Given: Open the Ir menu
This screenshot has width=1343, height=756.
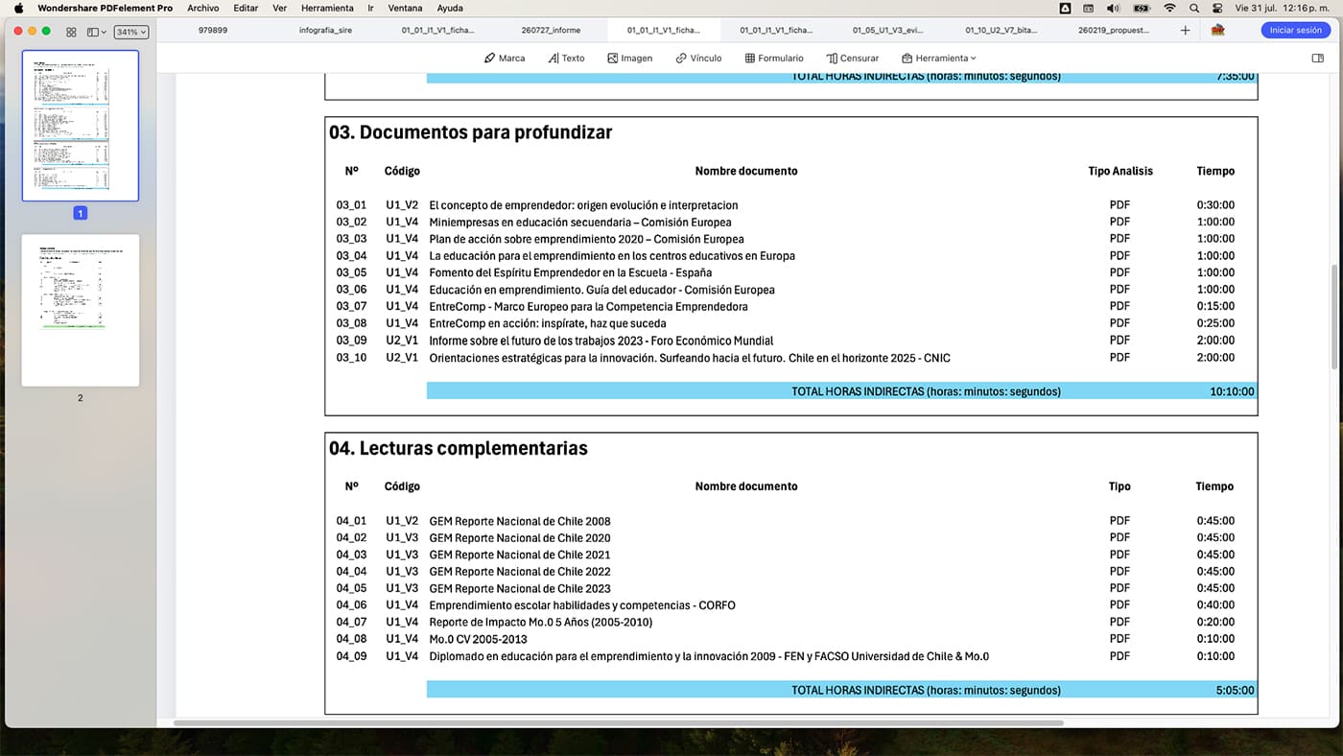Looking at the screenshot, I should point(371,8).
